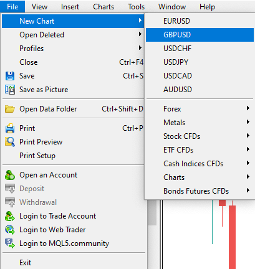The width and height of the screenshot is (255, 269).
Task: Click the Open Data Folder icon
Action: [x=10, y=109]
